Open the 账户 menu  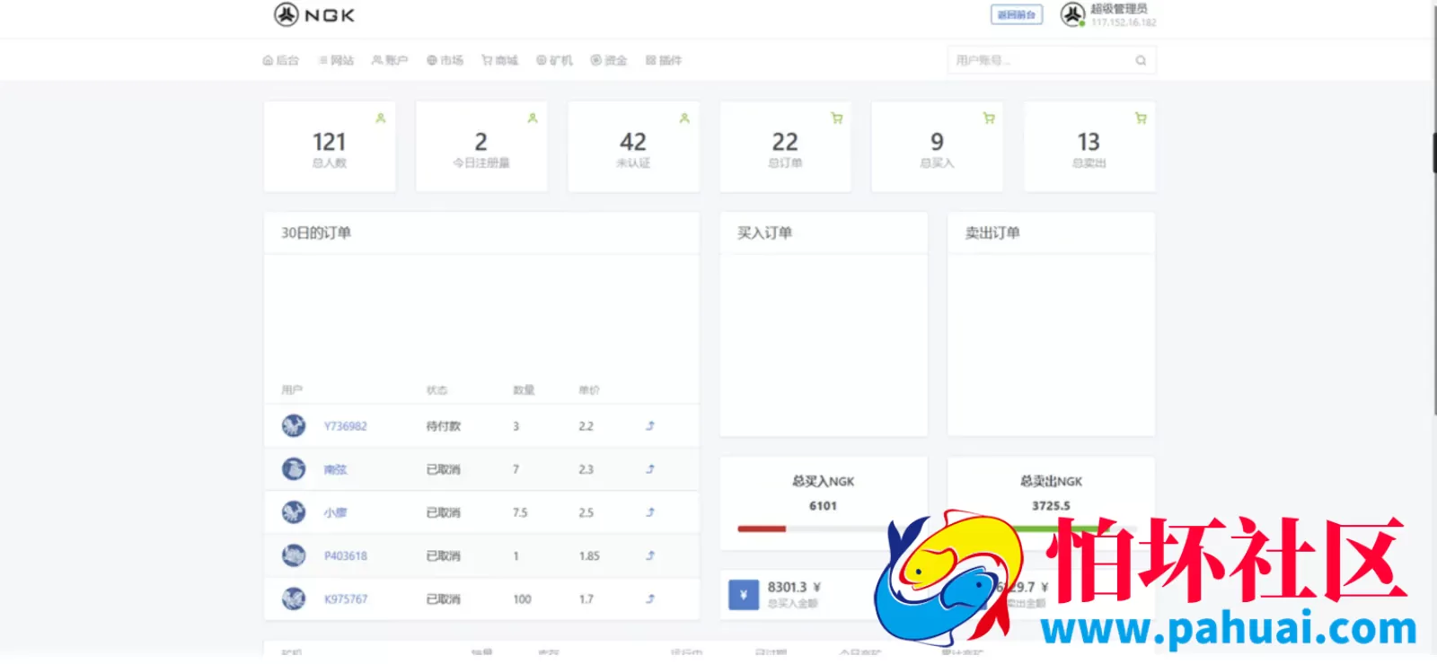tap(390, 61)
